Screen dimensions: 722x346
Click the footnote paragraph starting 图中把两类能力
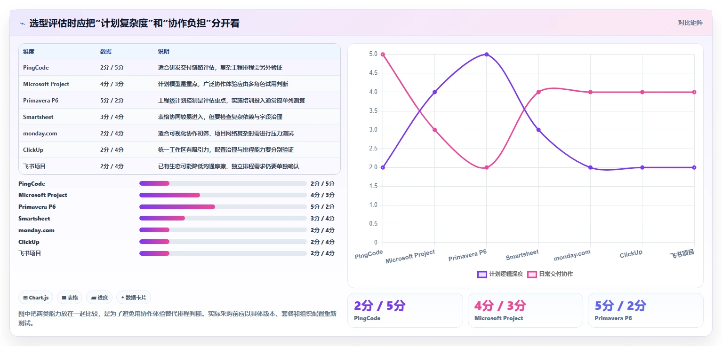pos(177,318)
